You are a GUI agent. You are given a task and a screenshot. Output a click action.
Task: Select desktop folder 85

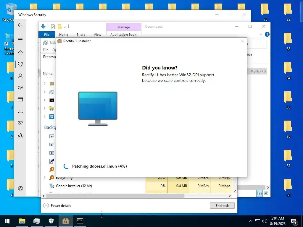[288, 100]
